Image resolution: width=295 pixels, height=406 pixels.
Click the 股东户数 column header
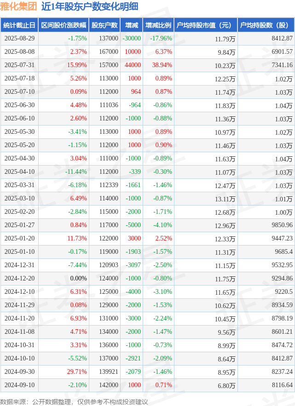(x=104, y=25)
